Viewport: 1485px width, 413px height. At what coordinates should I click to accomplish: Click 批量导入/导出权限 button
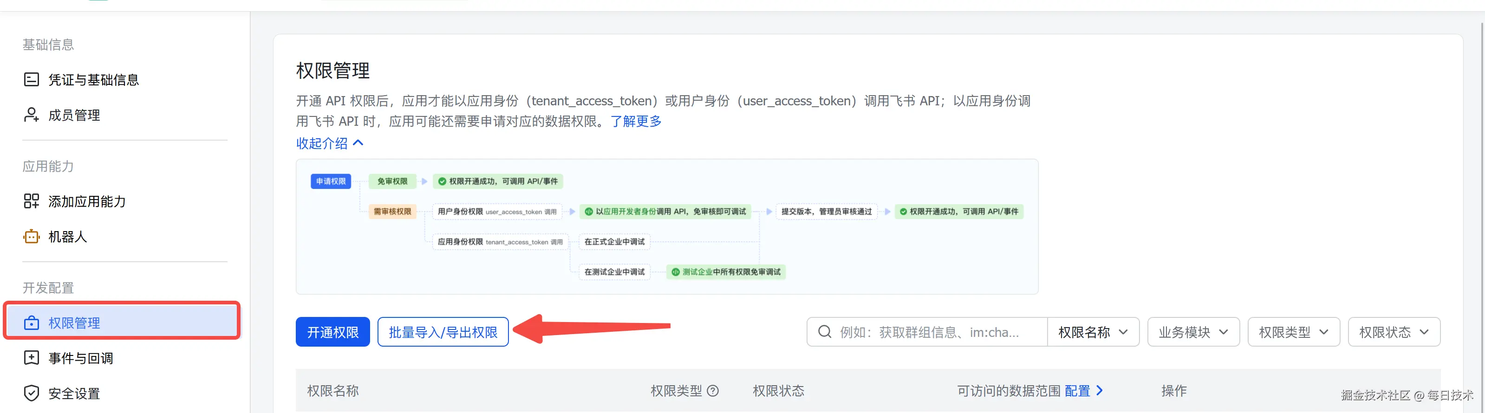click(443, 332)
